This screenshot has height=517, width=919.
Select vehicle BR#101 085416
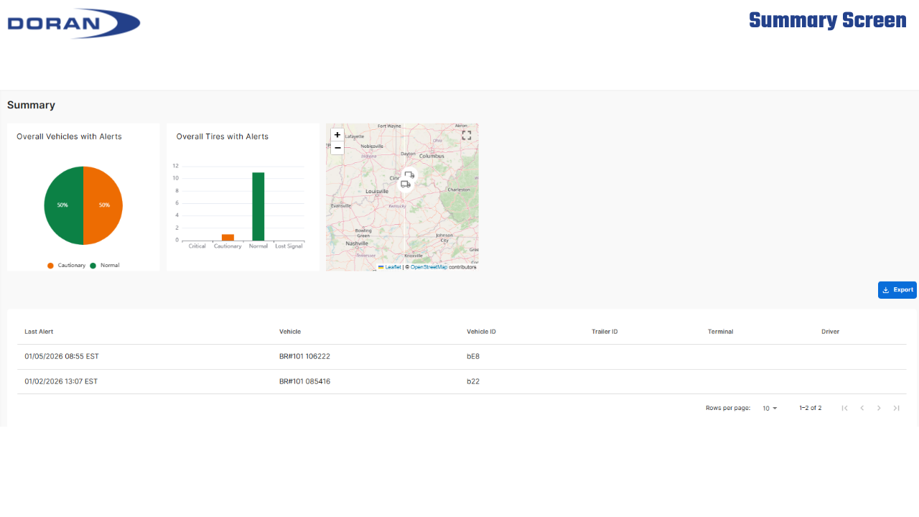point(304,381)
